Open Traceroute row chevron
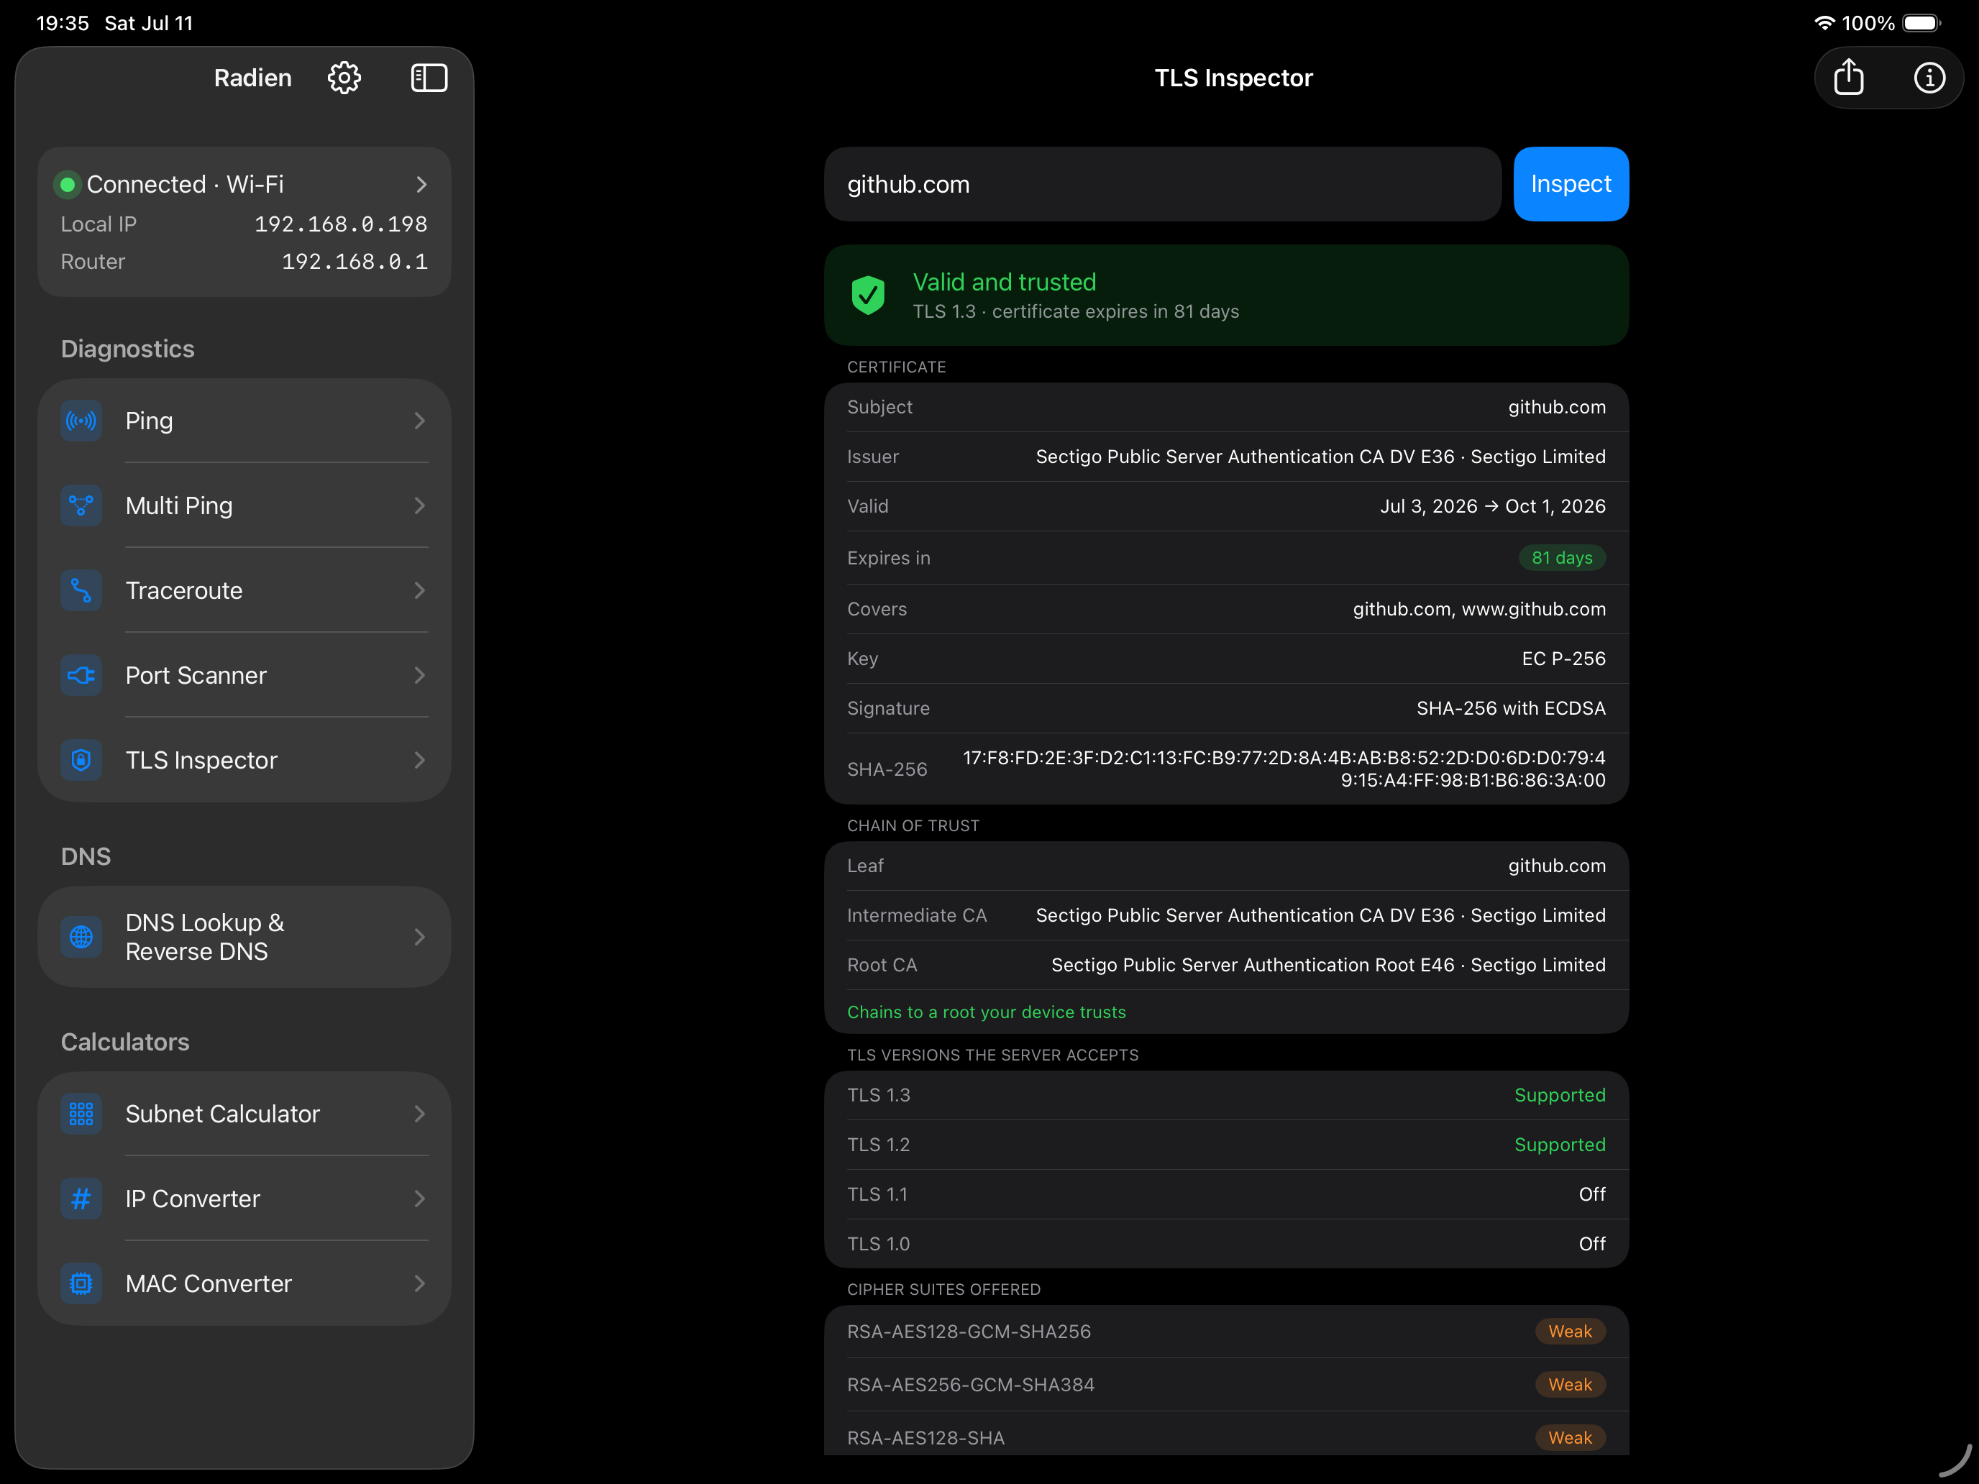Image resolution: width=1979 pixels, height=1484 pixels. 419,590
